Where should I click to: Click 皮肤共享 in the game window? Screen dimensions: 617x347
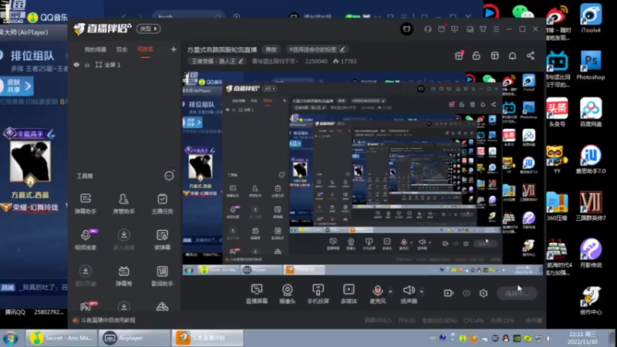click(16, 86)
